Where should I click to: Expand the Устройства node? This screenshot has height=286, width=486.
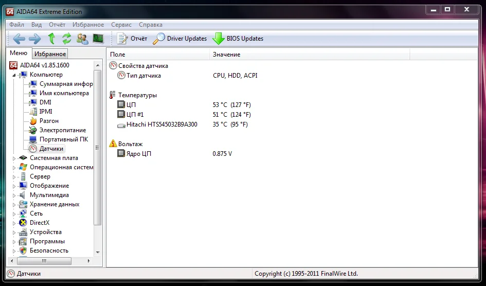click(14, 233)
